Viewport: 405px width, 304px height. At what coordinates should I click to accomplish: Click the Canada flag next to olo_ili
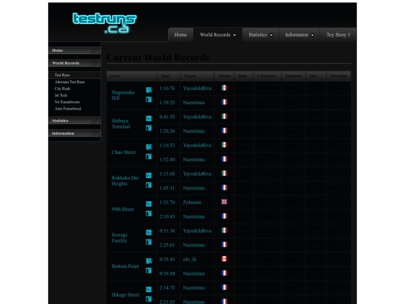pos(224,259)
